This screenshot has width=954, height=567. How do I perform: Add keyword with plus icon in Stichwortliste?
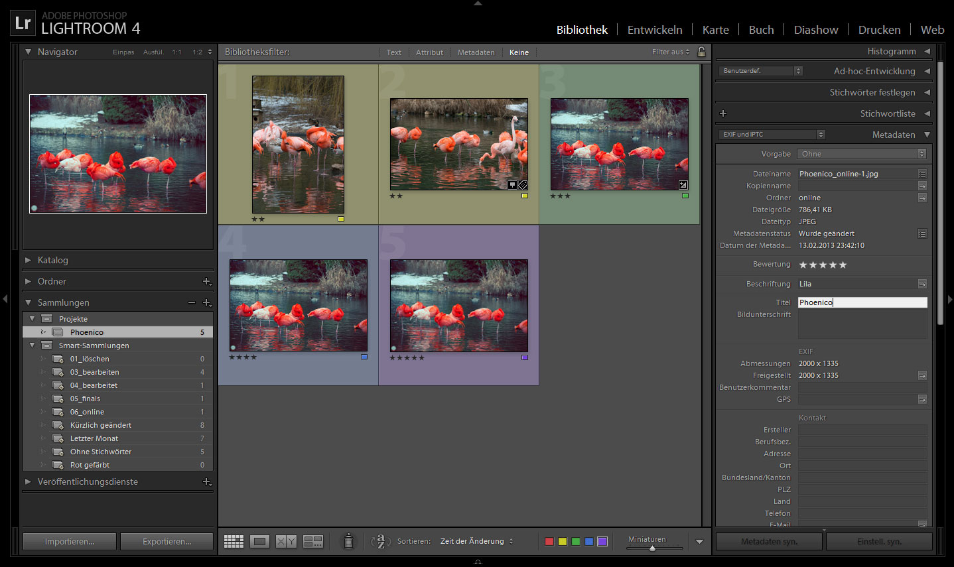pos(723,113)
